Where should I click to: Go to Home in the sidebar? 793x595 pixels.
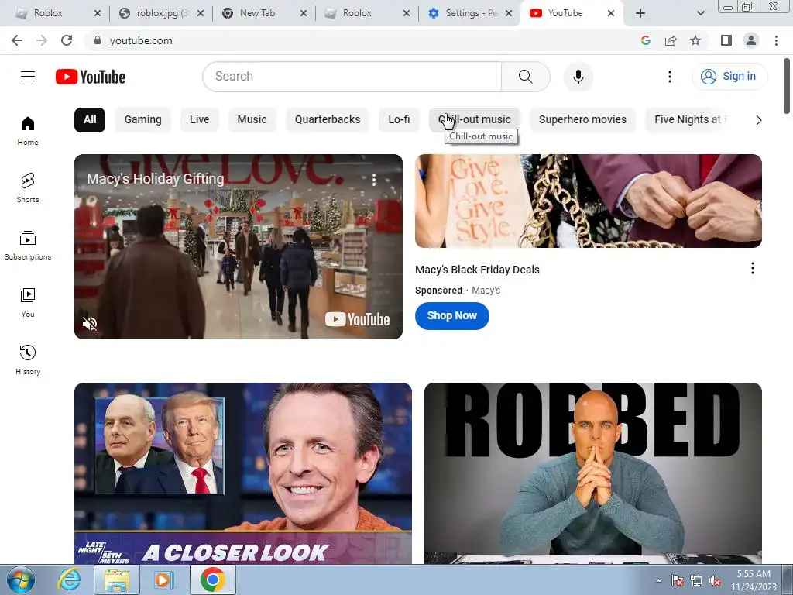(28, 131)
